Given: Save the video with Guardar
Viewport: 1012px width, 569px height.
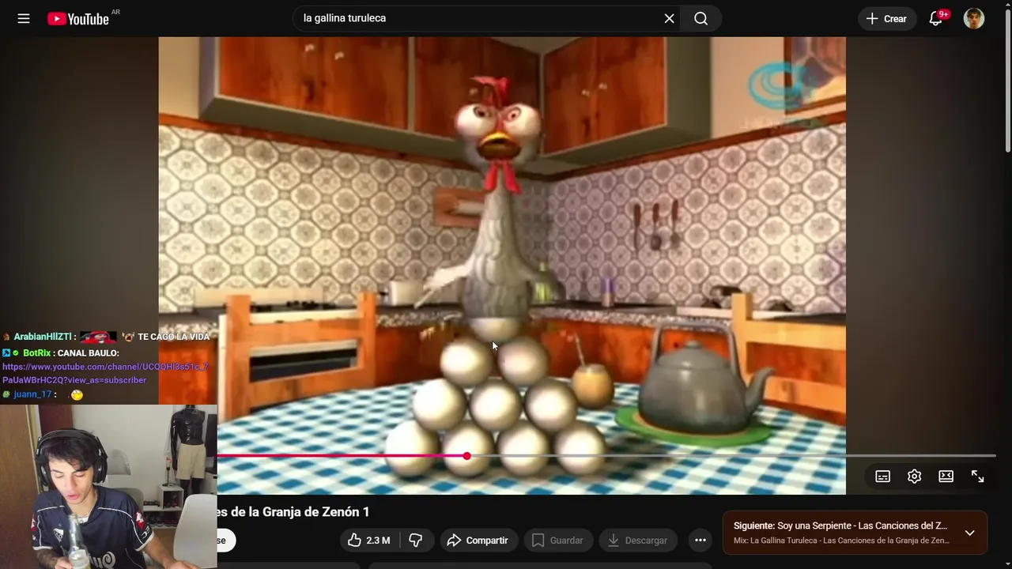Looking at the screenshot, I should tap(557, 541).
